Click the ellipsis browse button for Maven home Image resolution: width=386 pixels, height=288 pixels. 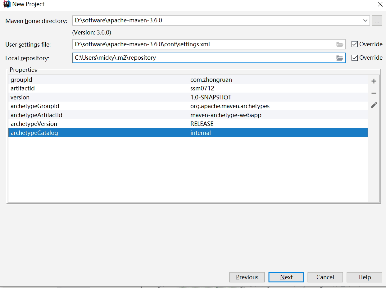(377, 21)
